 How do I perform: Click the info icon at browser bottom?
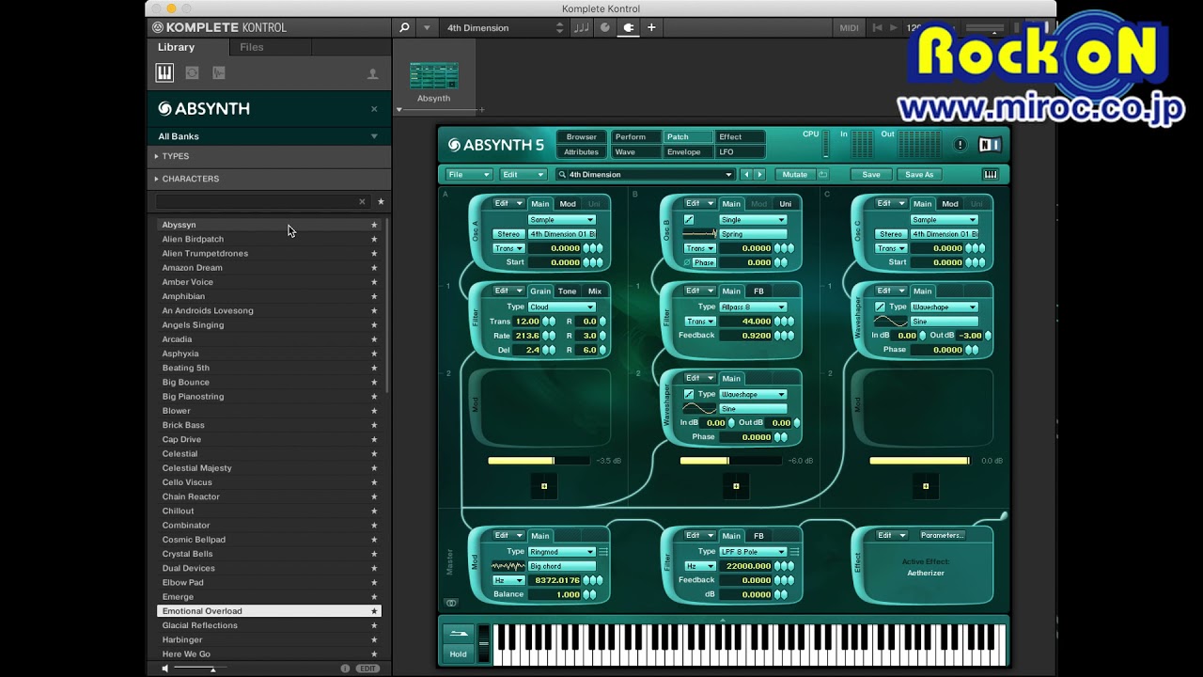(x=345, y=669)
